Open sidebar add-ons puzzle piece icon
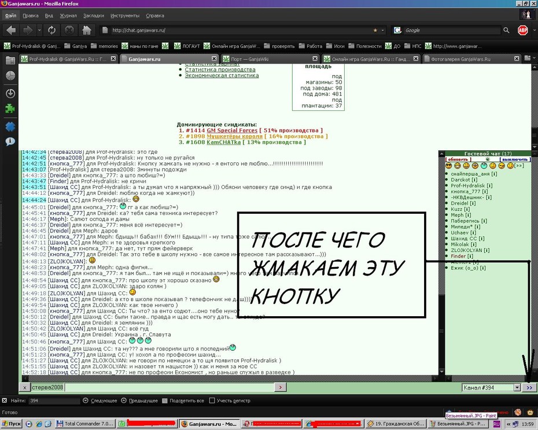 coord(10,109)
